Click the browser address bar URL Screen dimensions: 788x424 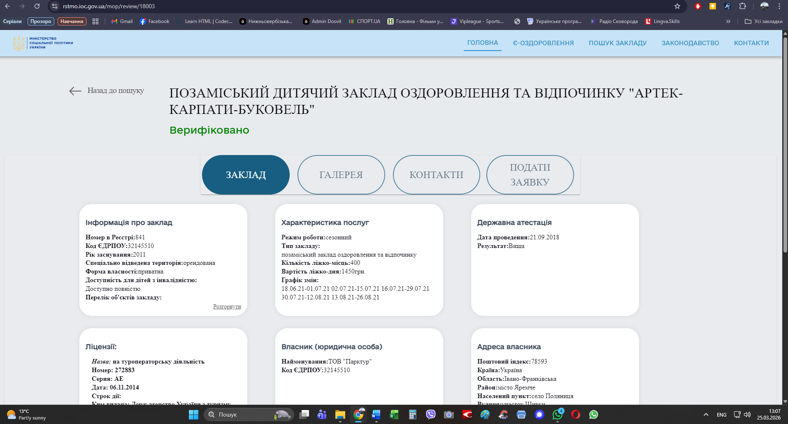[109, 6]
